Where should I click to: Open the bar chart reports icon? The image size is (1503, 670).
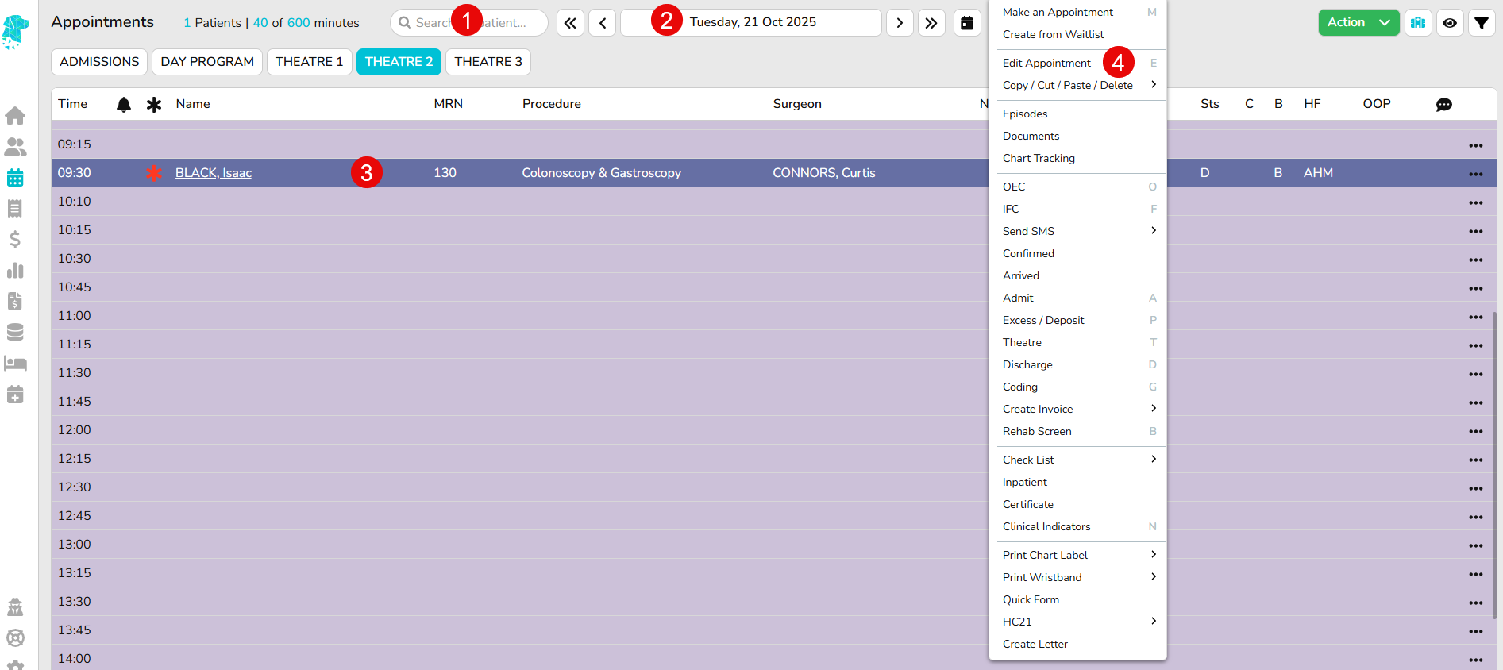tap(15, 271)
